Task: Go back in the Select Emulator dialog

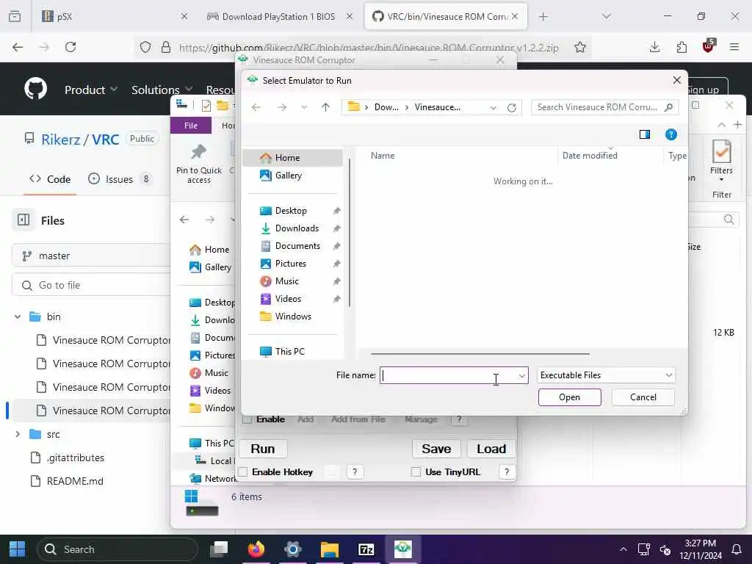Action: click(x=256, y=107)
